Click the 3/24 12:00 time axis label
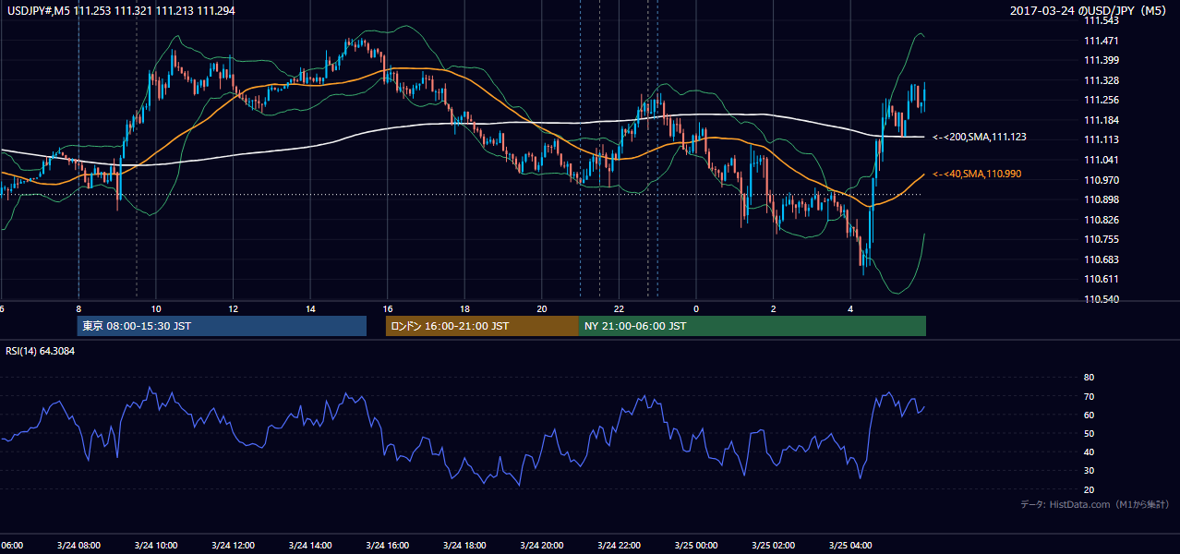 (233, 545)
